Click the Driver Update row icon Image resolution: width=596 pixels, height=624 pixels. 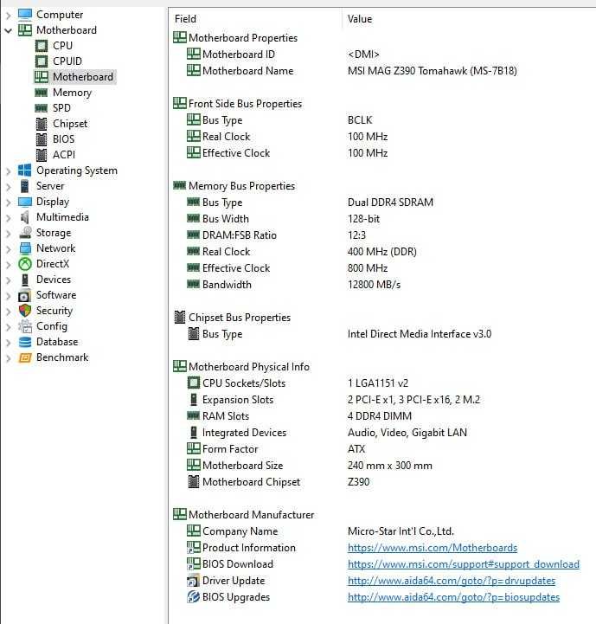click(194, 581)
